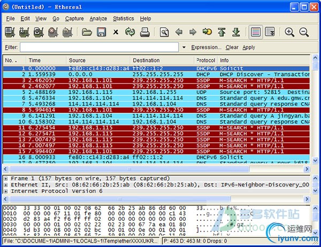Open the filter history dropdown arrow
The width and height of the screenshot is (321, 247).
pos(184,47)
